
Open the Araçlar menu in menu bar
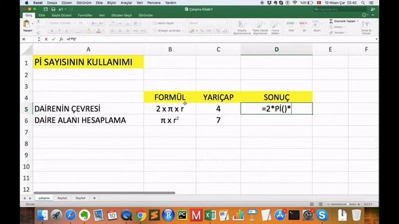126,2
